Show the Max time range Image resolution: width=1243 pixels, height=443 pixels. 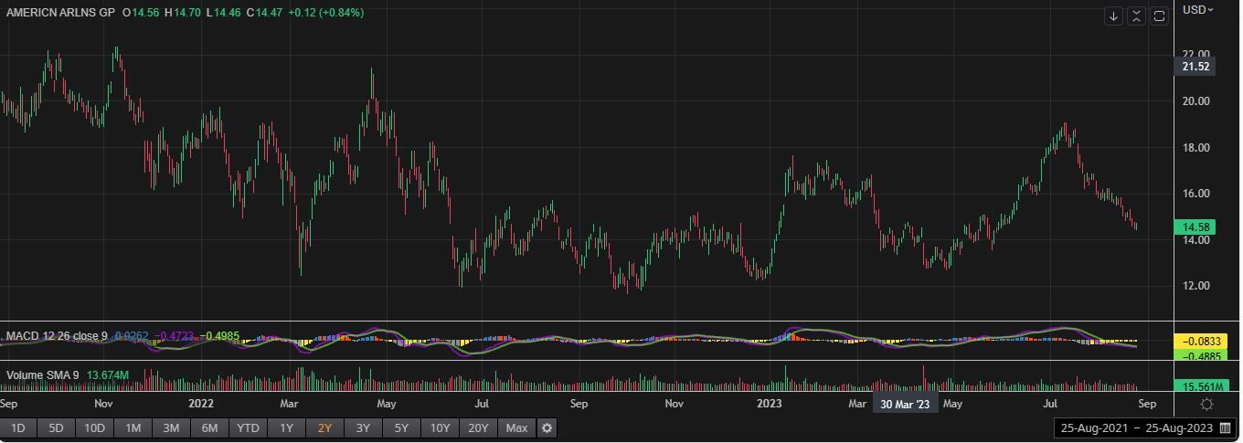point(516,427)
